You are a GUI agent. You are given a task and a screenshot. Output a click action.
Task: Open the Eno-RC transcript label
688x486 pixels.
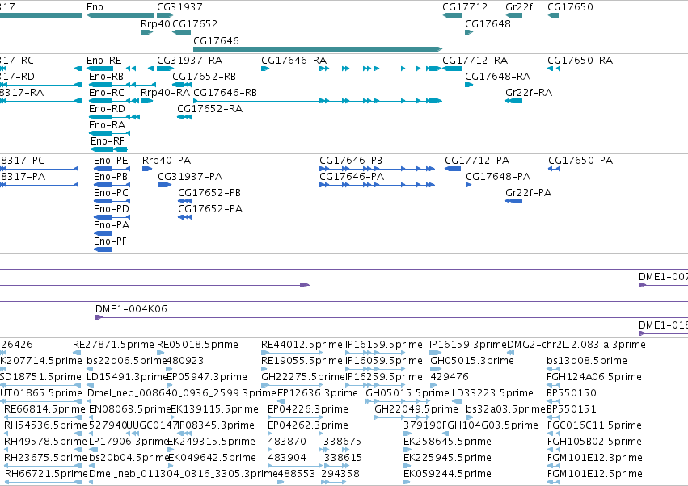(x=107, y=93)
